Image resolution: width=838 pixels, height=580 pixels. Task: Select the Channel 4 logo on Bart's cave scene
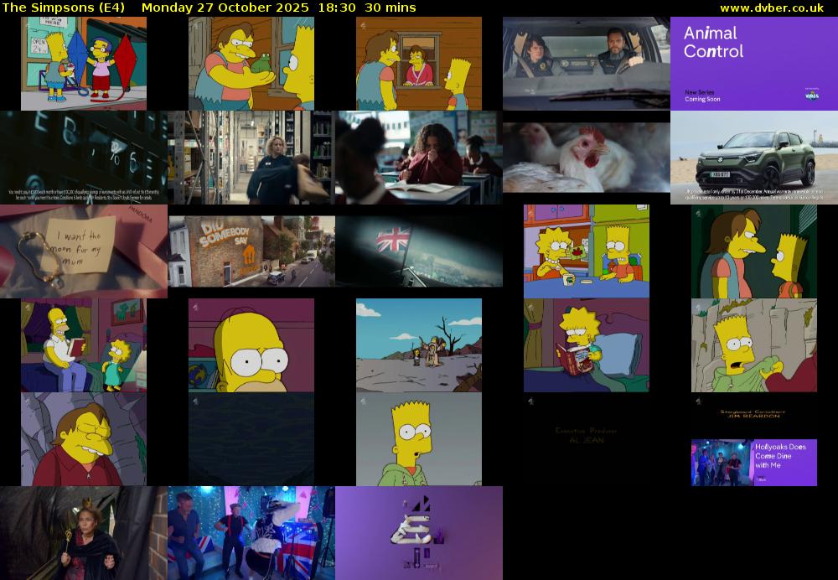pos(696,305)
